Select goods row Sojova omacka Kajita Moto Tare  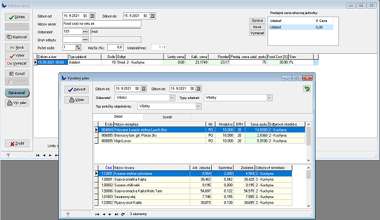click(193, 191)
